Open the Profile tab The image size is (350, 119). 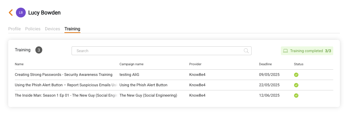pyautogui.click(x=15, y=29)
